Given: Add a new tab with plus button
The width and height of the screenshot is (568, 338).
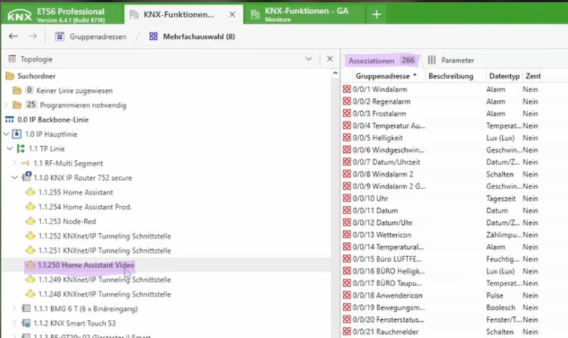Looking at the screenshot, I should coord(377,14).
